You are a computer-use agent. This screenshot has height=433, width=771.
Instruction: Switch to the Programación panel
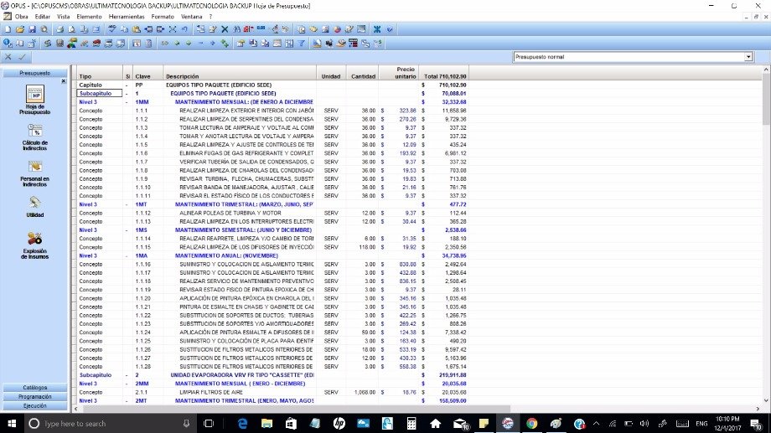[x=34, y=397]
